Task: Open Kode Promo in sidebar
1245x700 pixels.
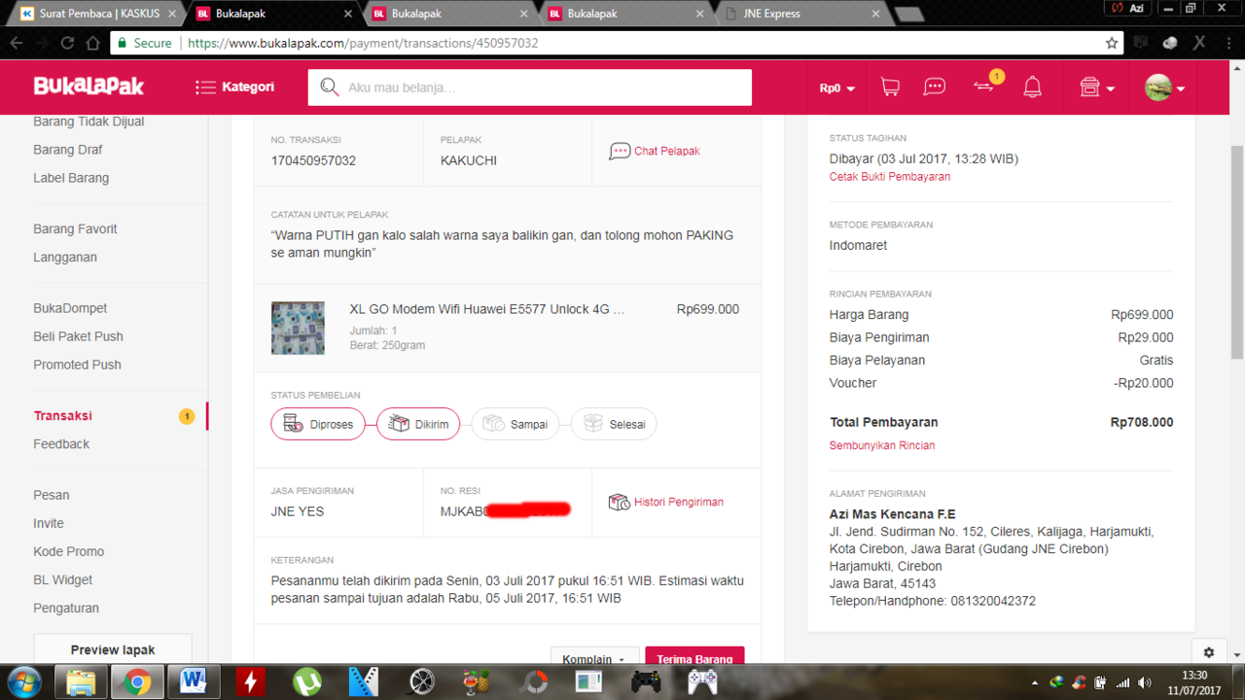Action: pyautogui.click(x=69, y=551)
